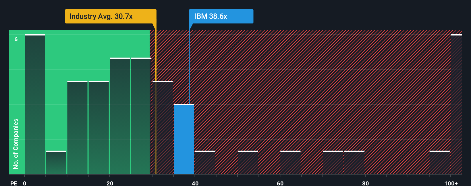Click the tallest bar at PE 0

(x=35, y=104)
